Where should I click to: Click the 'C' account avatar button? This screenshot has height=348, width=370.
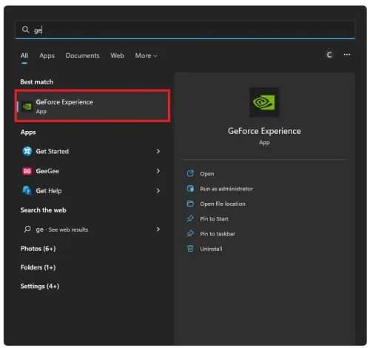click(x=329, y=55)
